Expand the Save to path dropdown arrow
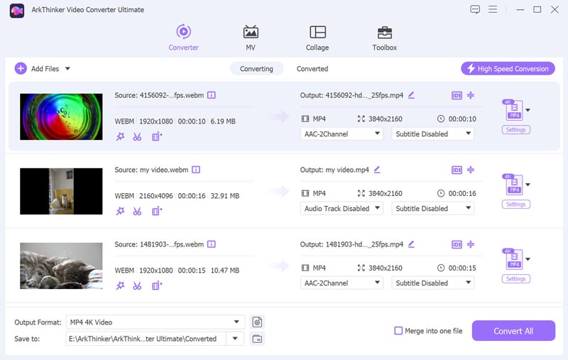 point(235,339)
